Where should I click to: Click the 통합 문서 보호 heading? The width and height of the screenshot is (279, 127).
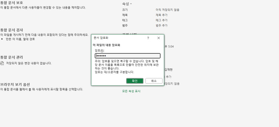(12, 3)
